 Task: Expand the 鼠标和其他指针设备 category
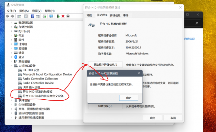(12, 113)
